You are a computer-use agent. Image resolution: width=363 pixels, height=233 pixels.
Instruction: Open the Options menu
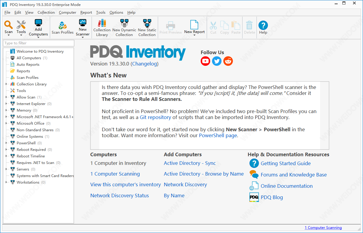point(116,12)
